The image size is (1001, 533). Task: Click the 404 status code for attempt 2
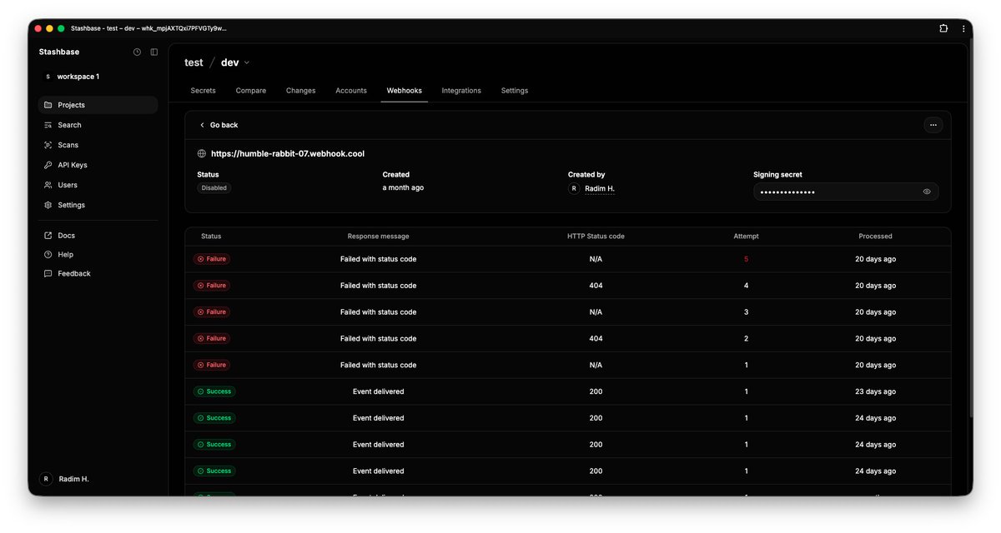point(596,339)
